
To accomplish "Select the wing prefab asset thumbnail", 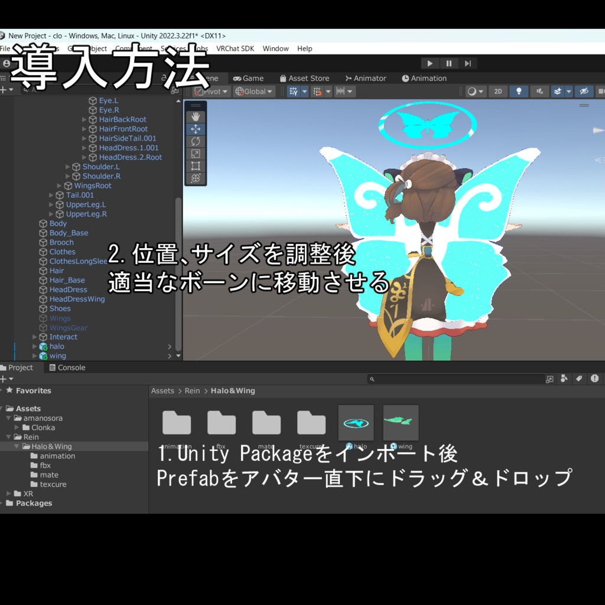I will click(401, 423).
